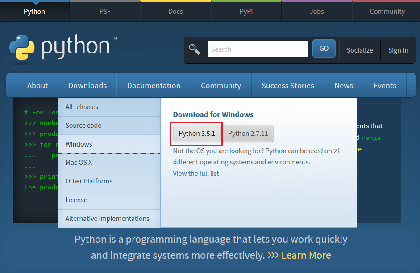Select All releases in Downloads submenu

109,107
